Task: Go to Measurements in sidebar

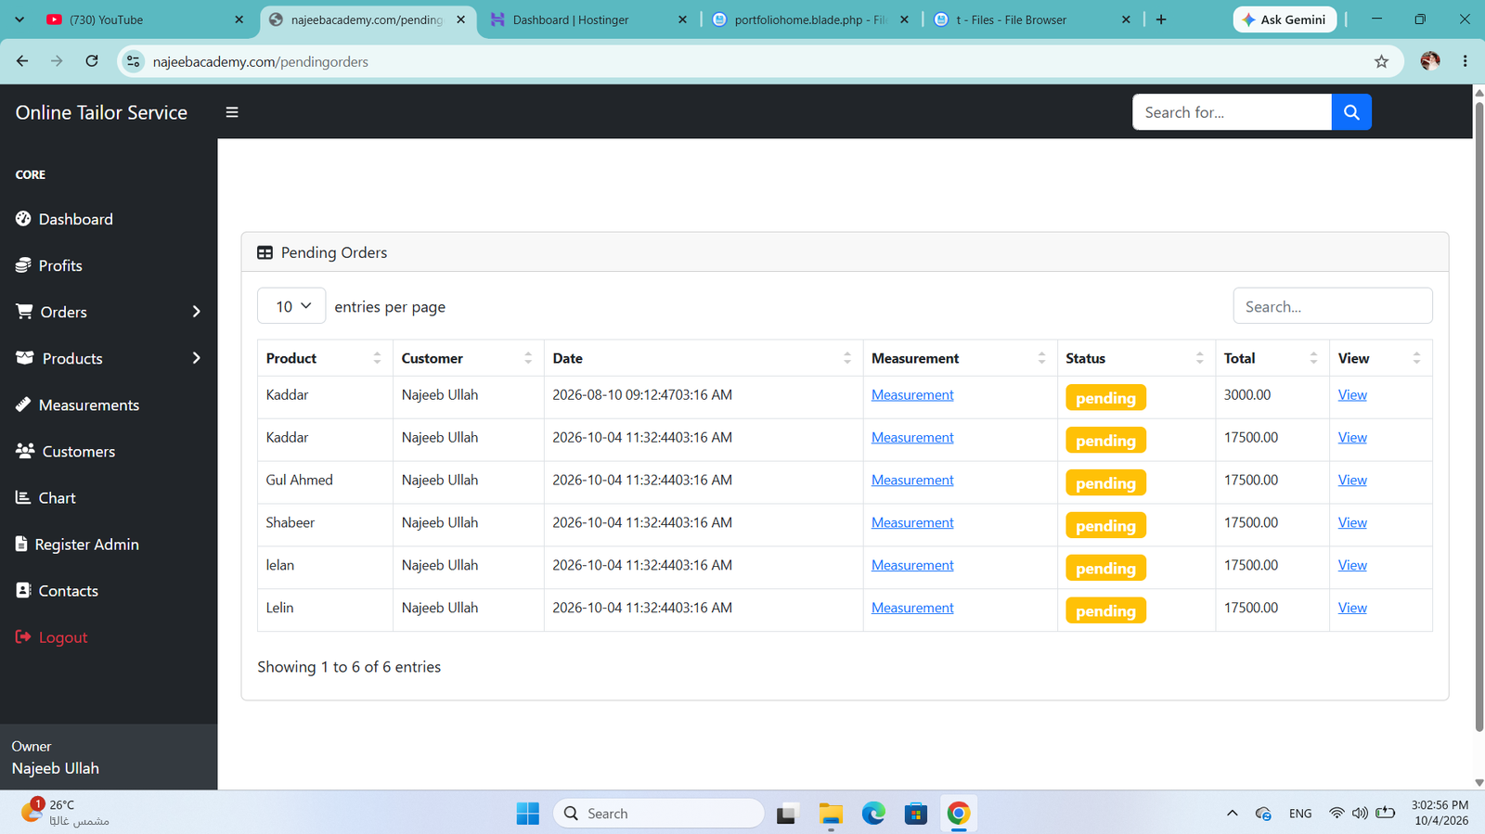Action: (x=77, y=404)
